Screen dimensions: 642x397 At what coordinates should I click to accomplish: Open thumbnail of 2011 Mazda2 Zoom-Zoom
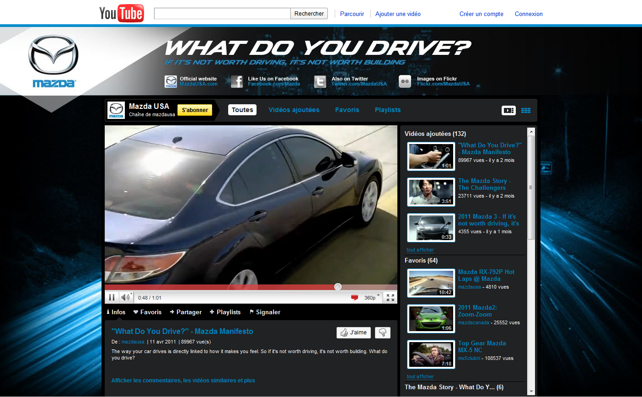(x=431, y=318)
